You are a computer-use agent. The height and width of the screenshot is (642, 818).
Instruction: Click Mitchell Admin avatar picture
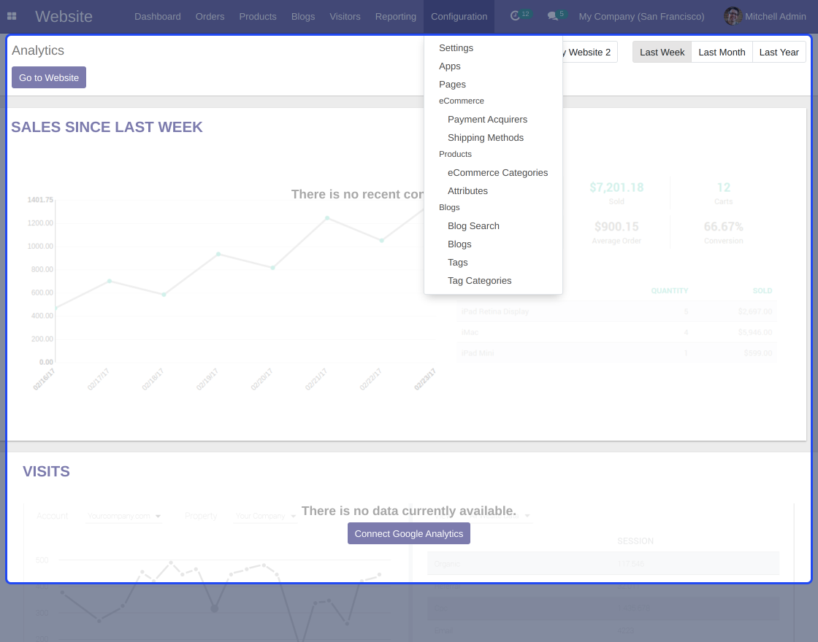[x=733, y=16]
